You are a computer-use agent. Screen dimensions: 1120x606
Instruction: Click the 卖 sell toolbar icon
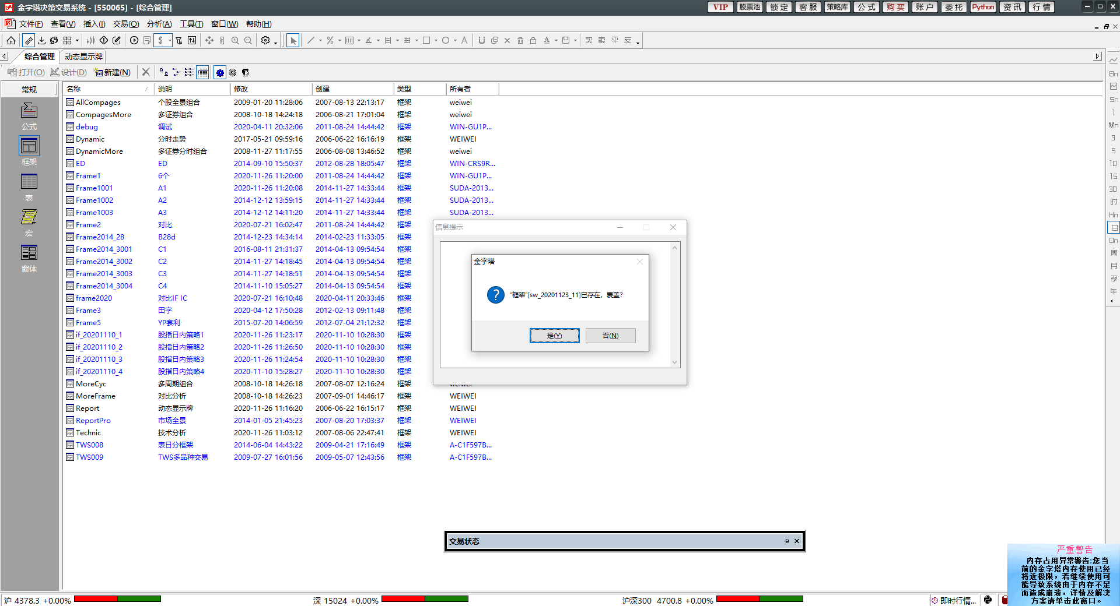(601, 40)
